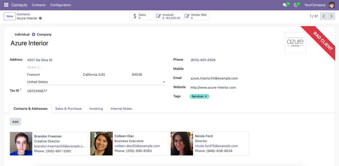Edit the email azure.Interior24@example.com
Image resolution: width=339 pixels, height=166 pixels.
coord(214,78)
